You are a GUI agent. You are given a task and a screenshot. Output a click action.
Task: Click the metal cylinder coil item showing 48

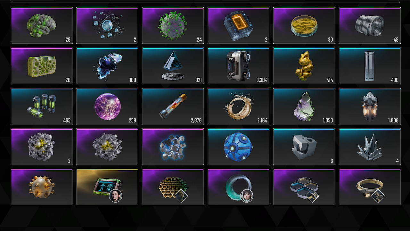tap(370, 26)
